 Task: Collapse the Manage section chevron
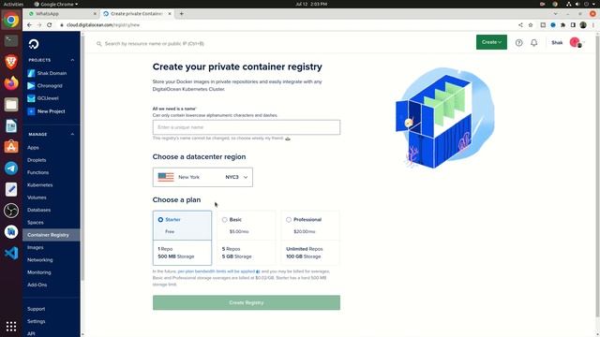[x=72, y=134]
